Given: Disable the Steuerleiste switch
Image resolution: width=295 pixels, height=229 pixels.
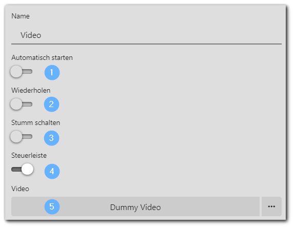Looking at the screenshot, I should click(x=22, y=169).
